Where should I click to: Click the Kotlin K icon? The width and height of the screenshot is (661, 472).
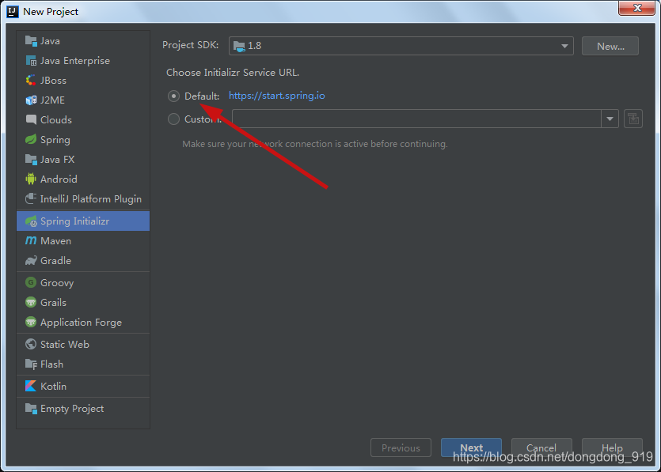coord(31,386)
